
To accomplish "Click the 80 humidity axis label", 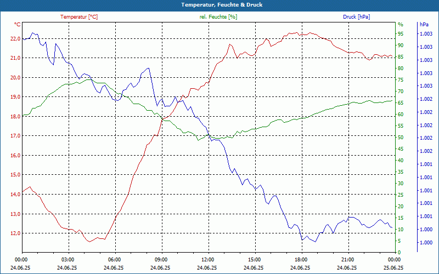I will tap(401, 68).
